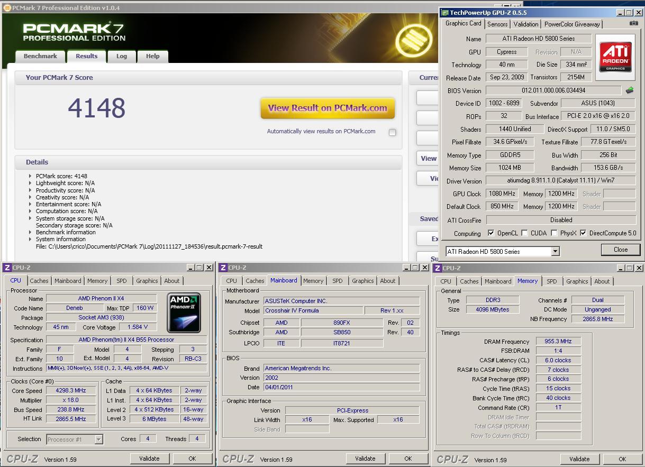Click the CPU-Z icon of the Memory window
The height and width of the screenshot is (467, 645).
pyautogui.click(x=437, y=268)
